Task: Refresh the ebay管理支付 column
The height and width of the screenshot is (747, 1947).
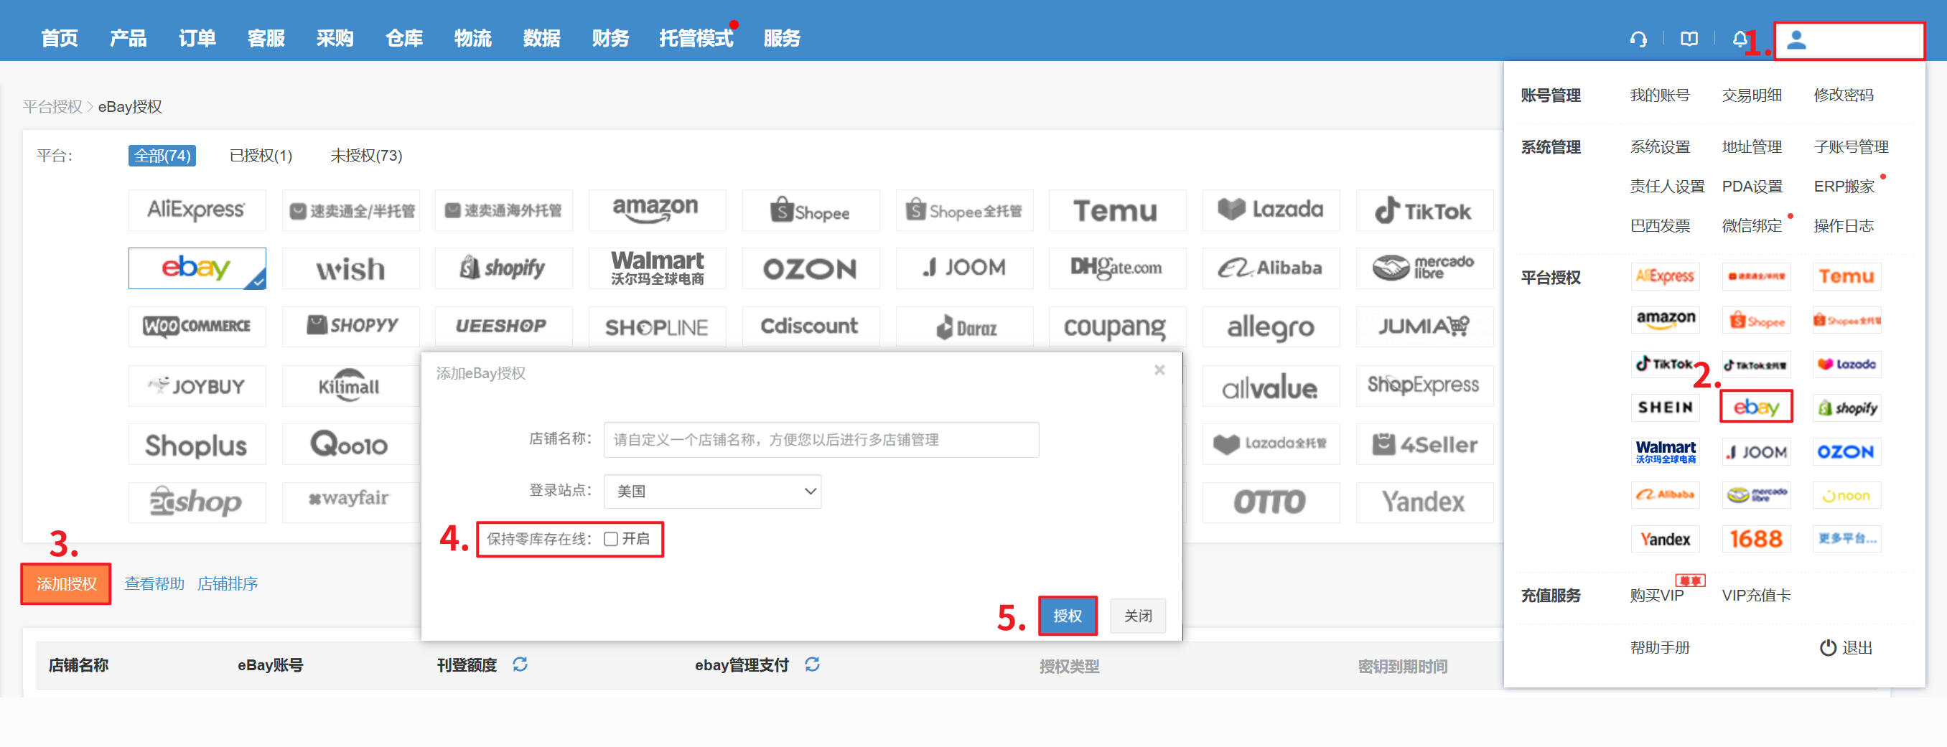Action: click(812, 664)
